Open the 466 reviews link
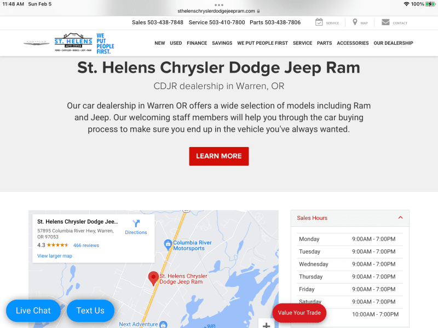This screenshot has height=328, width=438. pos(86,245)
